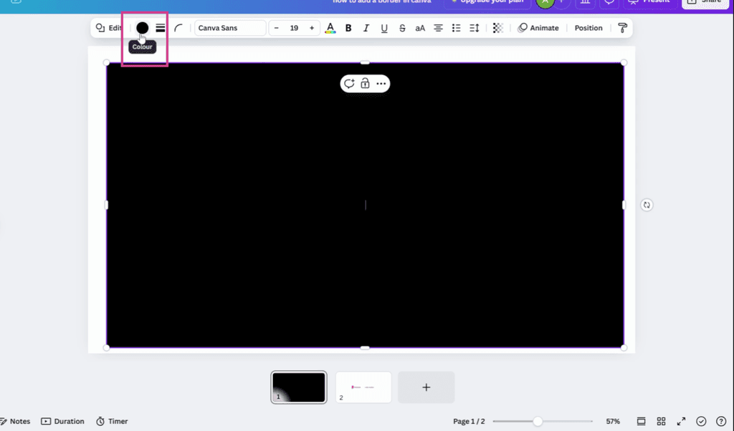Select the second page thumbnail
The width and height of the screenshot is (734, 431).
pyautogui.click(x=363, y=387)
